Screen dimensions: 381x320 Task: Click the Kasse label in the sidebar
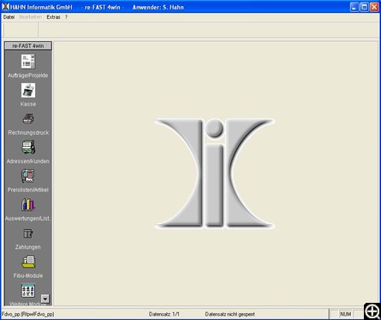[28, 104]
